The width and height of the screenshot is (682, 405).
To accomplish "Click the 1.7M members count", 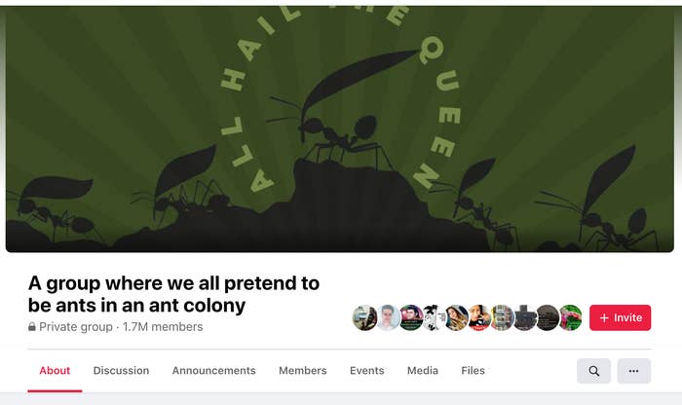I will click(163, 327).
